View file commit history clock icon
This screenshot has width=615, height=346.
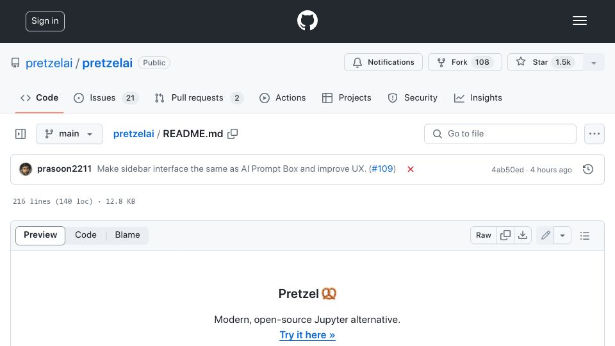pyautogui.click(x=588, y=169)
